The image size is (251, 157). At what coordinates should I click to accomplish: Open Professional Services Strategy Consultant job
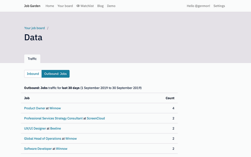[53, 118]
